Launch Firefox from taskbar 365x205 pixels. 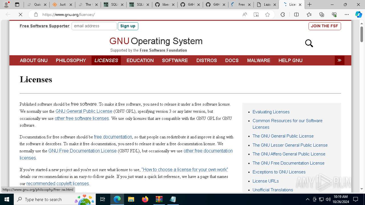tap(145, 199)
